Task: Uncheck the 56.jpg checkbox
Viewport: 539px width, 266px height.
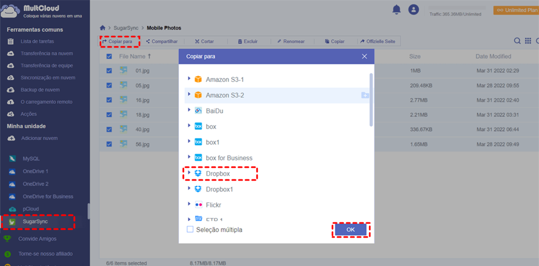Action: (109, 144)
